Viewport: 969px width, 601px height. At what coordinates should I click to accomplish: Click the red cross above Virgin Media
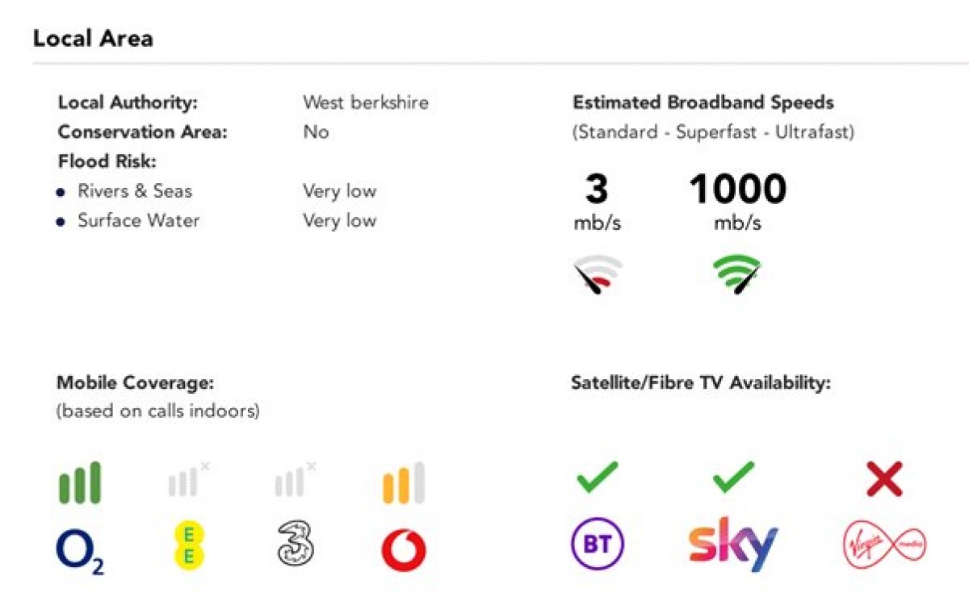pos(883,478)
